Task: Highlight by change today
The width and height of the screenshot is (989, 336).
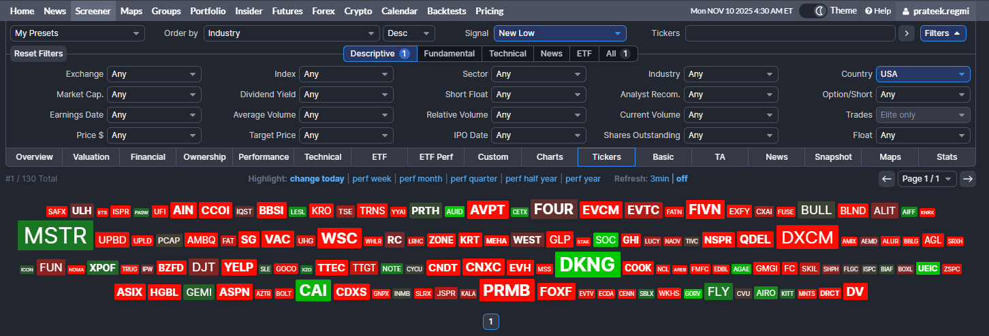Action: pos(317,179)
